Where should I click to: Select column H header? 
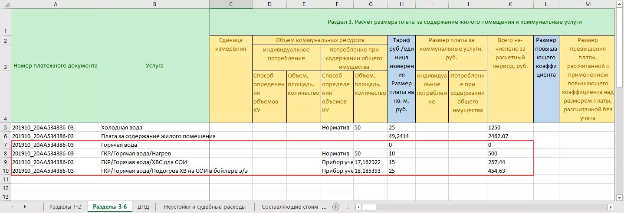tap(401, 4)
